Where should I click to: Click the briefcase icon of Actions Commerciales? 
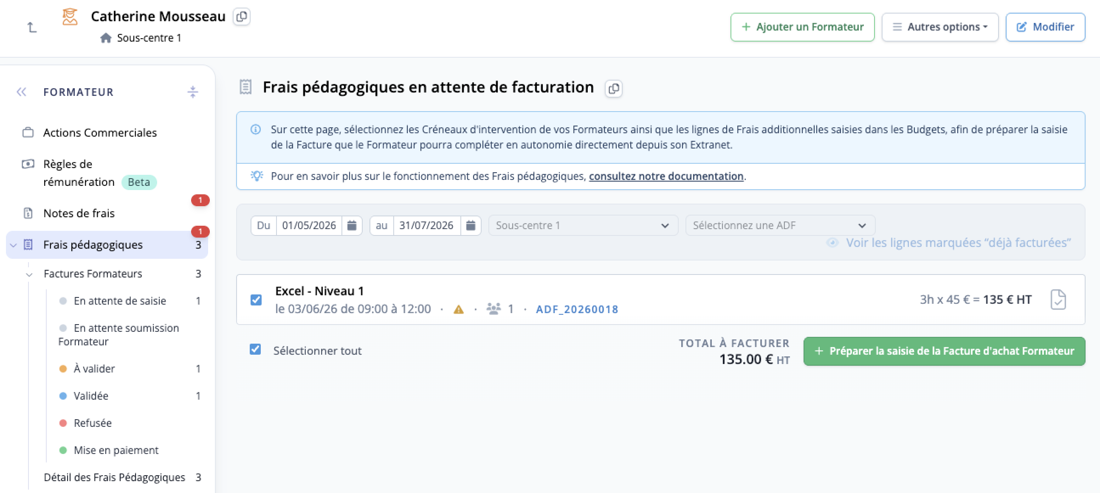[x=28, y=133]
